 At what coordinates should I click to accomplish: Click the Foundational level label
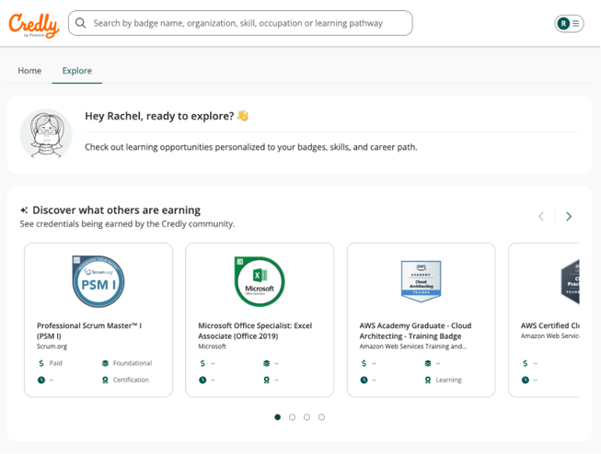click(133, 363)
